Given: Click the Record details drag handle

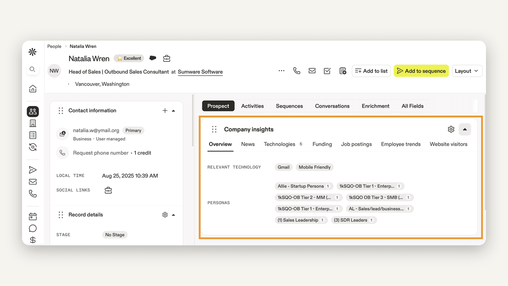Looking at the screenshot, I should 61,215.
